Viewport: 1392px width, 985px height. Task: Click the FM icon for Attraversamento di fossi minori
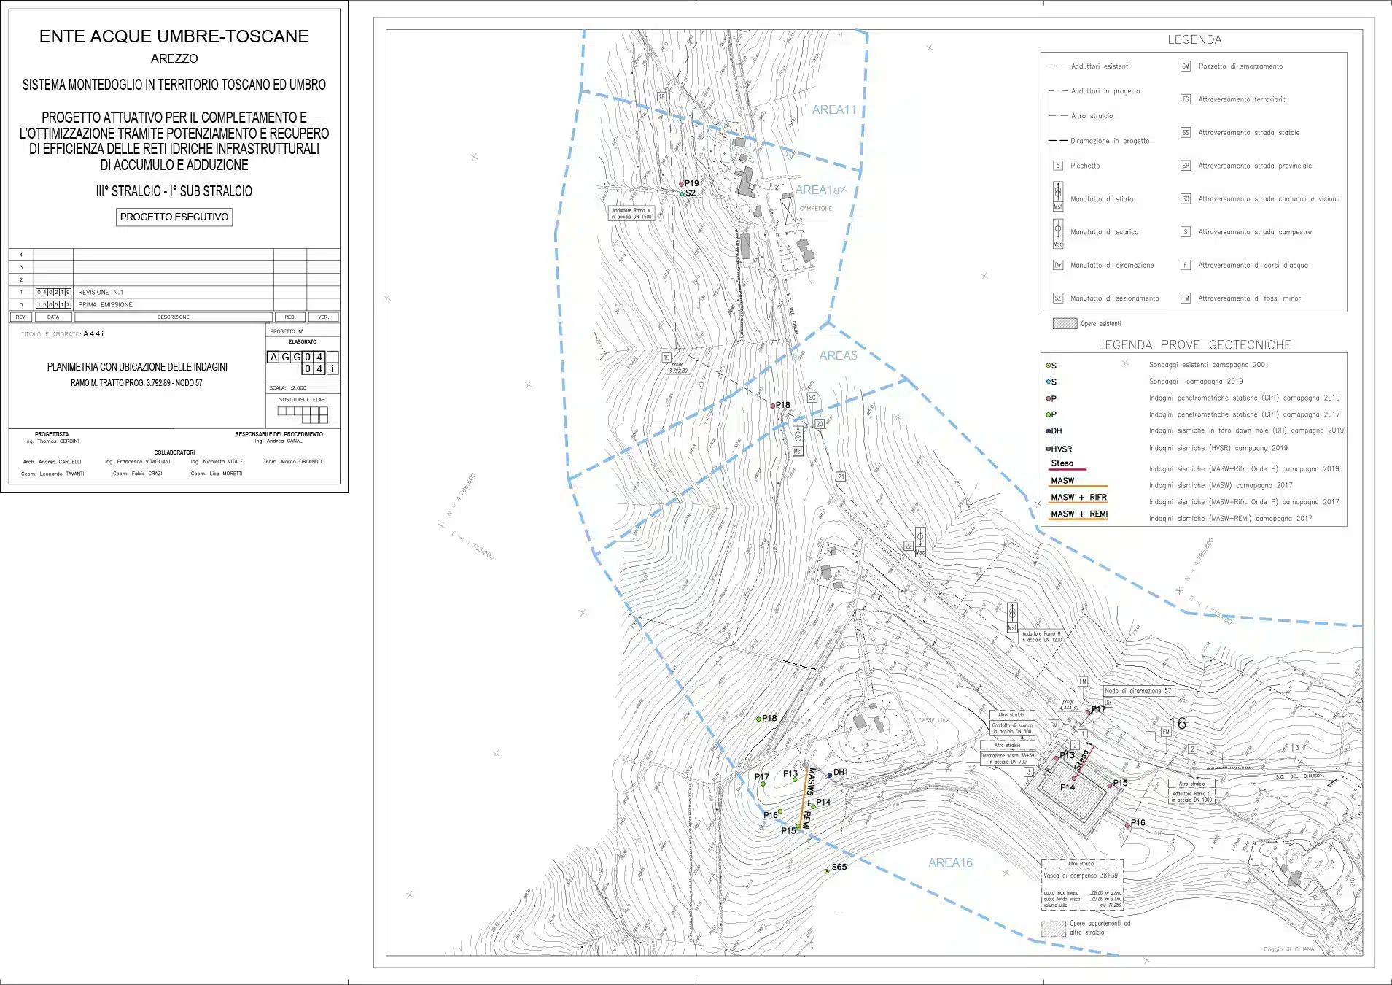[x=1186, y=298]
